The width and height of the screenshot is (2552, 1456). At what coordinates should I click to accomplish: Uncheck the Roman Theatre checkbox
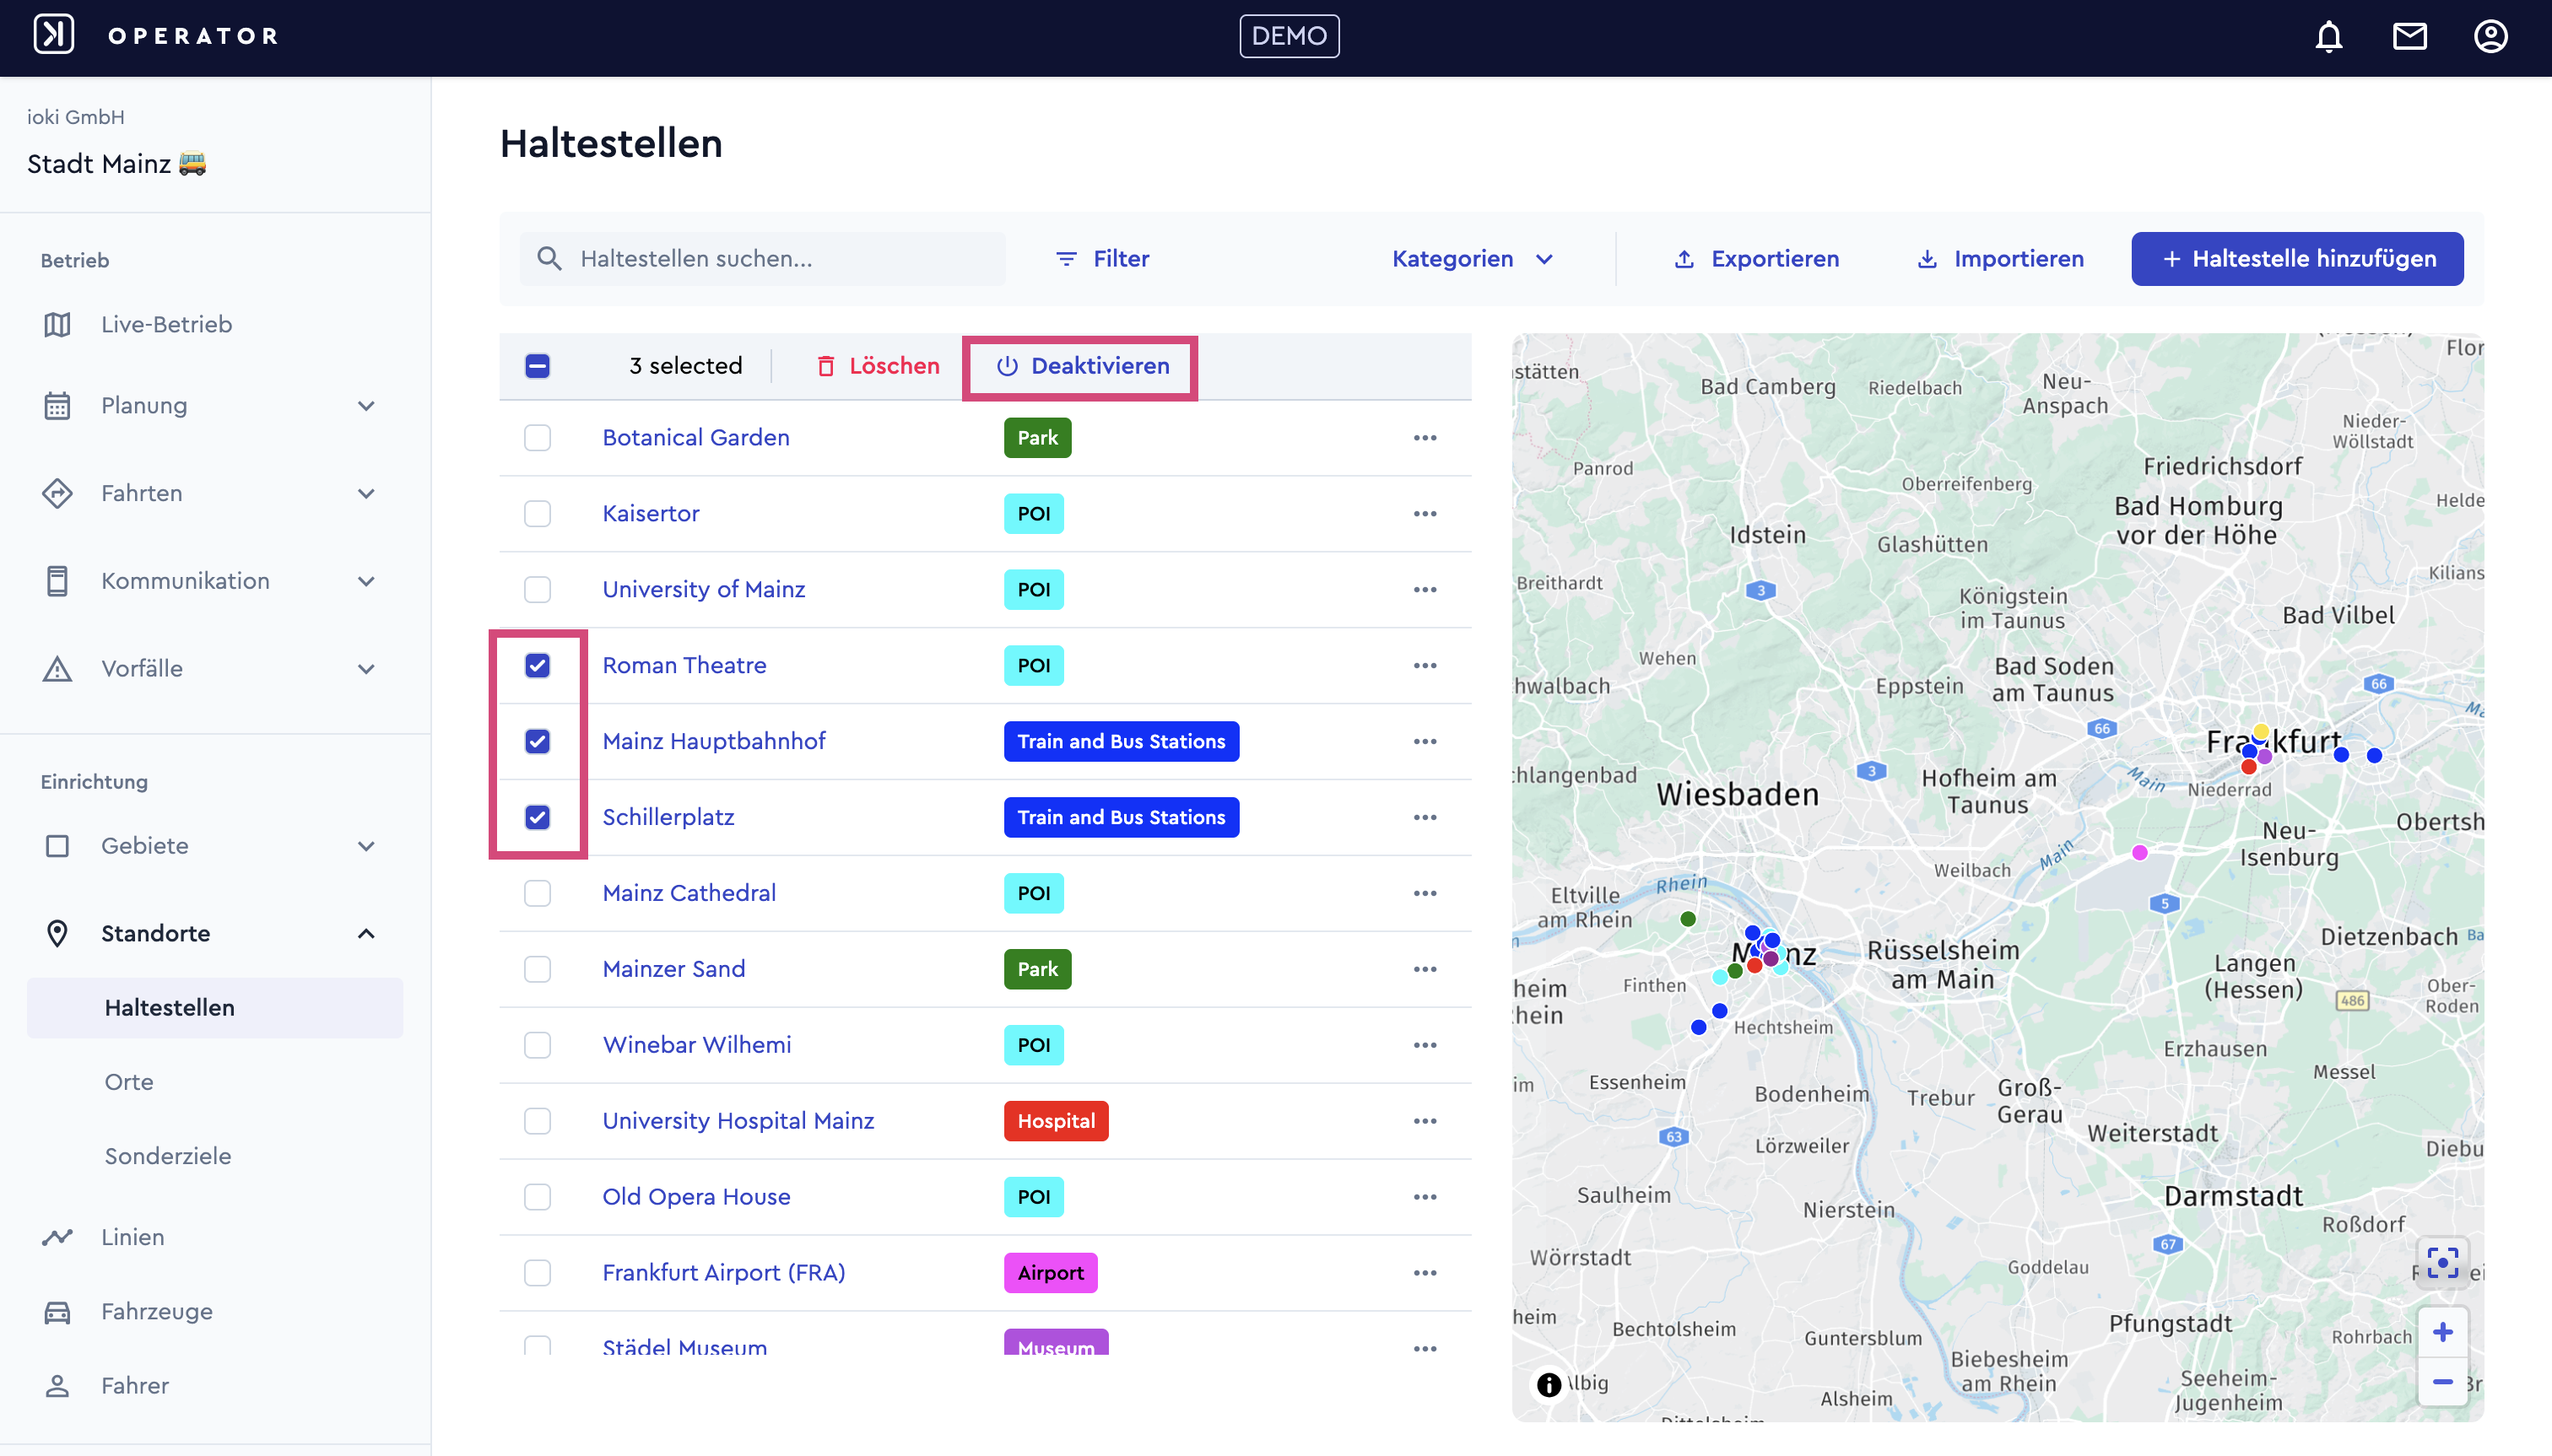click(x=538, y=666)
